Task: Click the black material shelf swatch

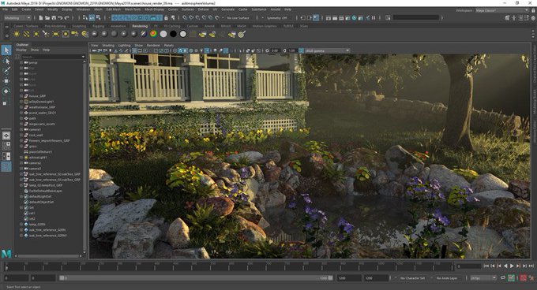Action: pos(173,34)
